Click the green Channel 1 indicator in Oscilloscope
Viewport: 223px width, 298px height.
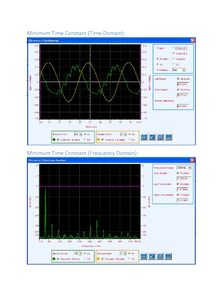(54, 140)
